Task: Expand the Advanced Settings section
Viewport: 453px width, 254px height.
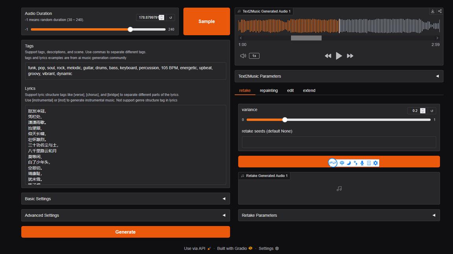Action: pyautogui.click(x=125, y=215)
